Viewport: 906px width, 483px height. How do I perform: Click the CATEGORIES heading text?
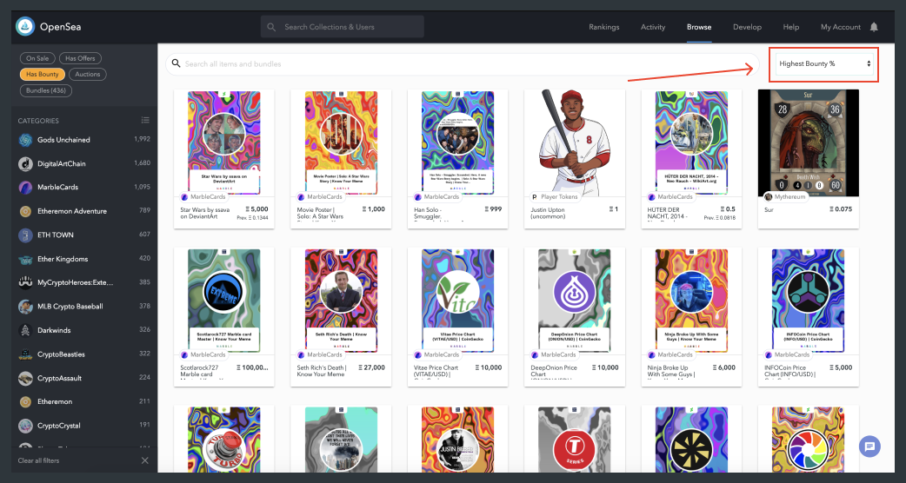(x=38, y=121)
